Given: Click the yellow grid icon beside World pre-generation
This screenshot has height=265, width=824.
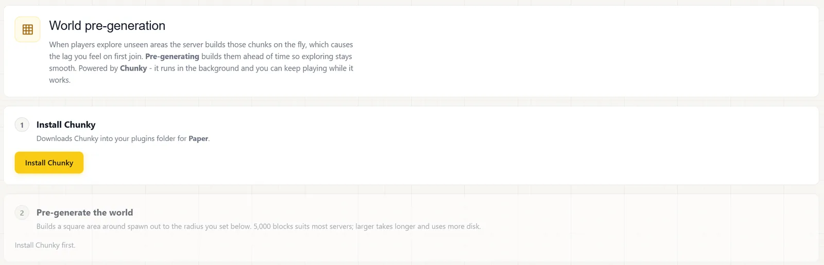Looking at the screenshot, I should pyautogui.click(x=27, y=29).
